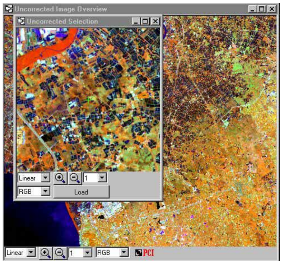Open the Uncorrected Selection window system icon

tap(21, 21)
